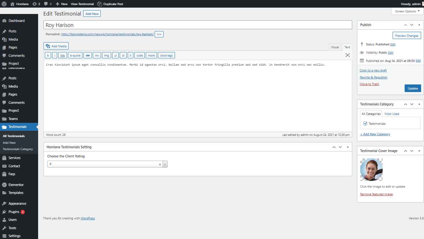This screenshot has height=239, width=424.
Task: Open the updates icon in admin bar
Action: [x=36, y=4]
